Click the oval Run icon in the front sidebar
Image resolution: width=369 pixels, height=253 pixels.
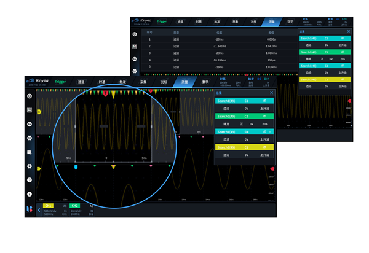(x=30, y=124)
